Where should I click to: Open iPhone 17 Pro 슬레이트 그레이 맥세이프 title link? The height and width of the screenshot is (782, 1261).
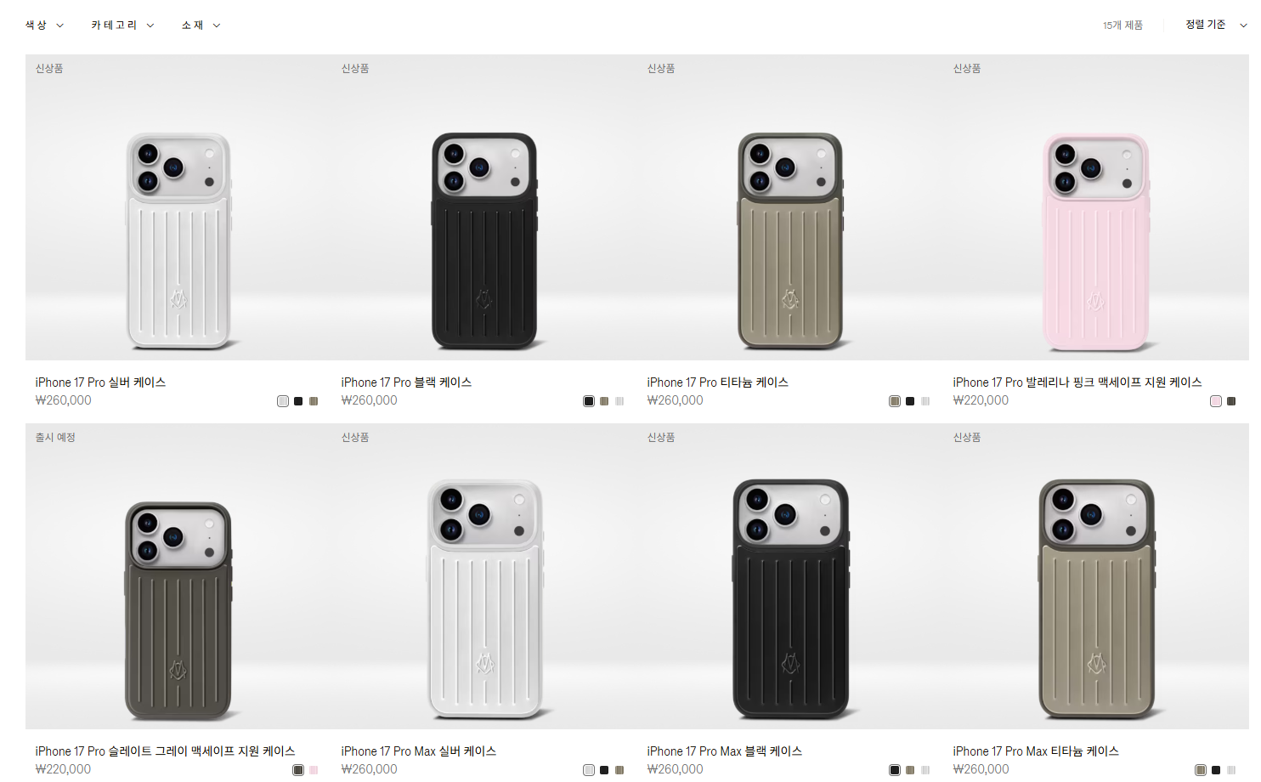coord(165,751)
